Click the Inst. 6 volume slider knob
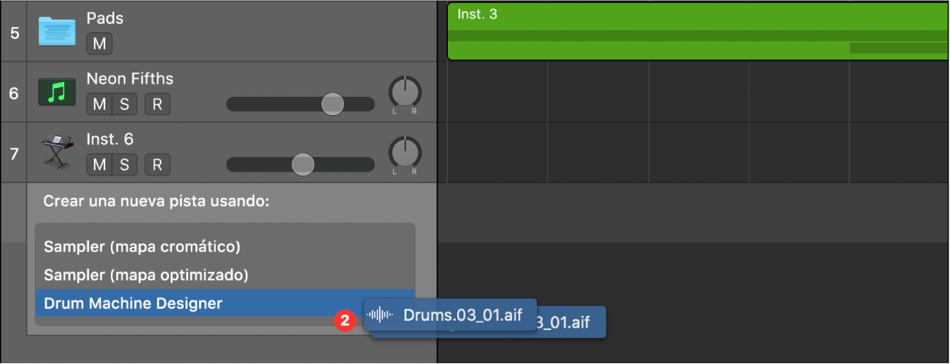This screenshot has width=950, height=364. click(x=303, y=164)
